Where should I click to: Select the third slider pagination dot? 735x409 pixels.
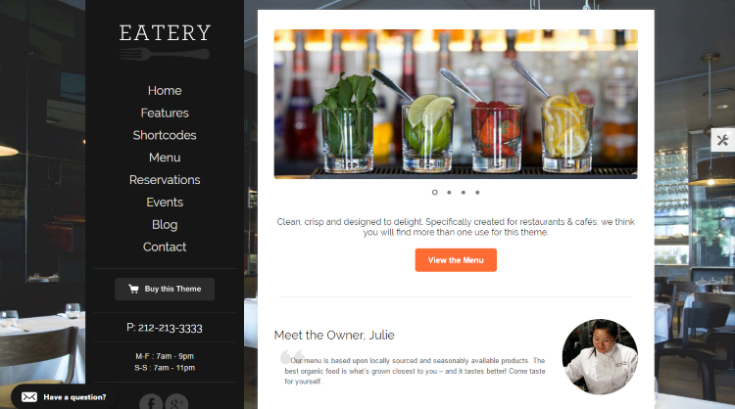tap(464, 193)
